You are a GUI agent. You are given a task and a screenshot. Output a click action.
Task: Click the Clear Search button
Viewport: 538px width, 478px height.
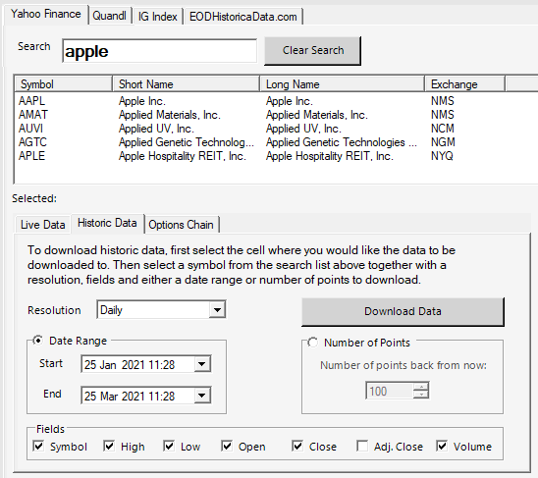[312, 50]
